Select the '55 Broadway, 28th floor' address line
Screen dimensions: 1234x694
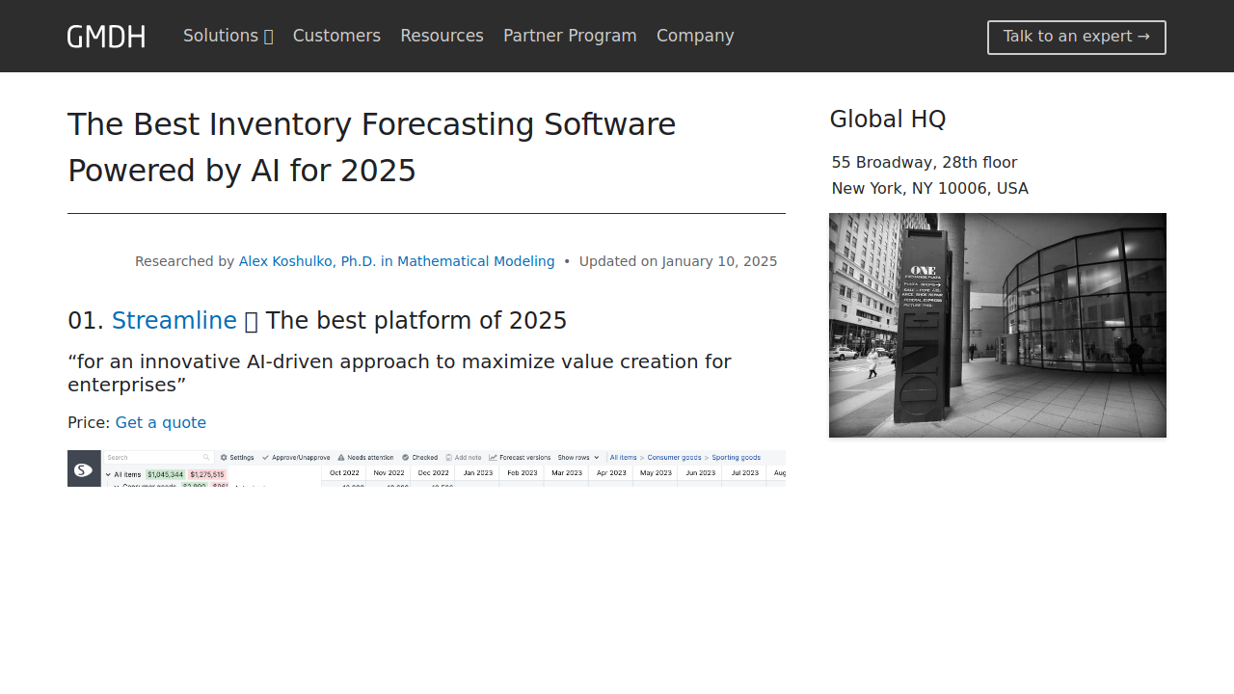point(924,162)
